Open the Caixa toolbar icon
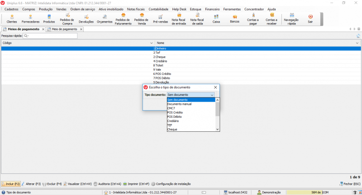 (216, 19)
